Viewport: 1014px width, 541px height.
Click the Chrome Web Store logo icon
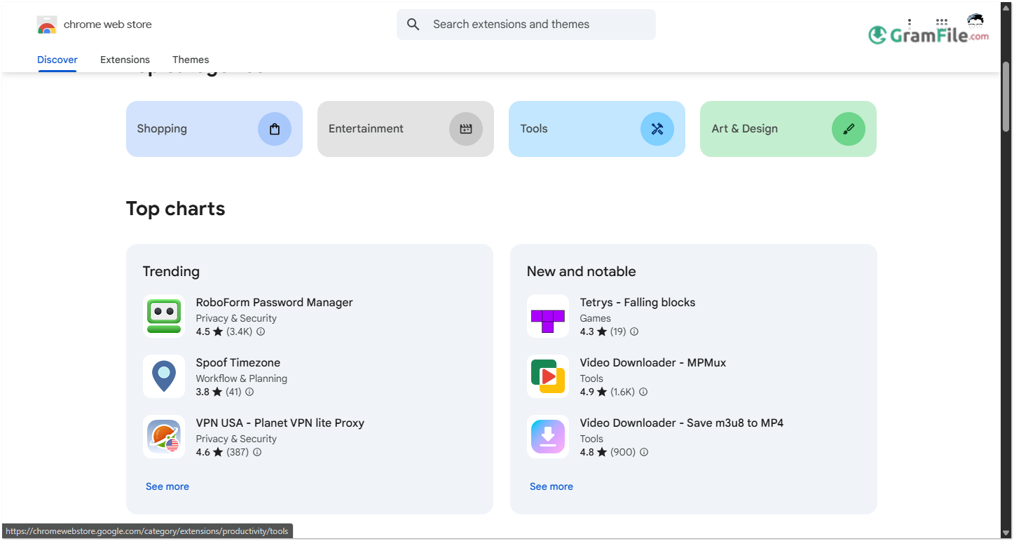tap(46, 25)
